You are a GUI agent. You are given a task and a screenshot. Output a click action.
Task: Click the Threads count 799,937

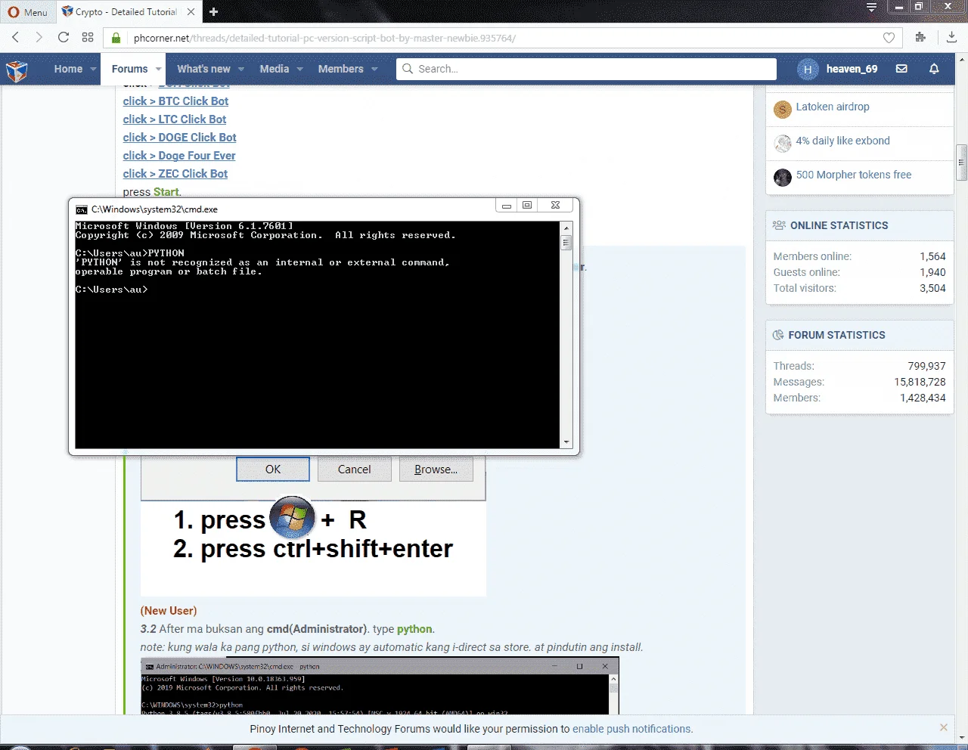pyautogui.click(x=926, y=366)
